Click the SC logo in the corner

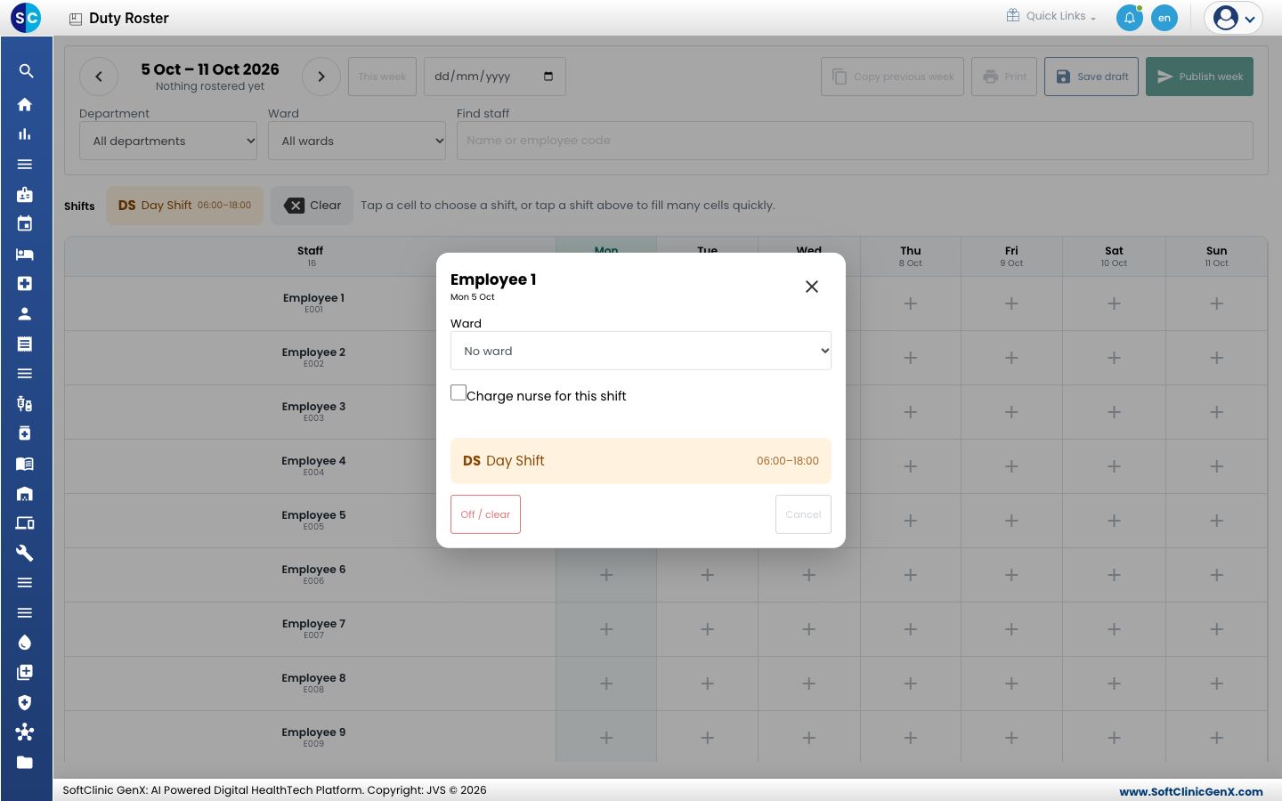point(26,18)
